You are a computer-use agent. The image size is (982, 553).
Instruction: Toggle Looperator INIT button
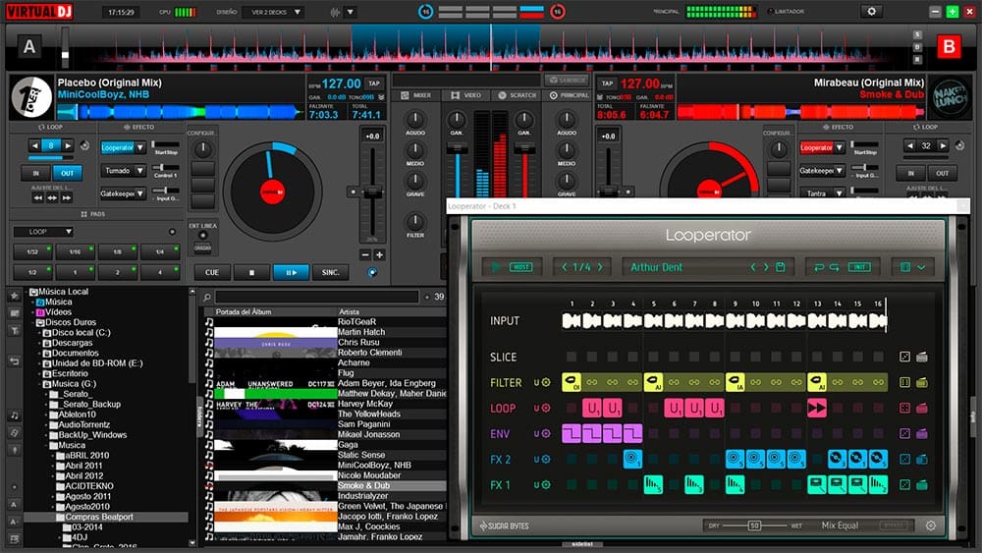tap(859, 267)
